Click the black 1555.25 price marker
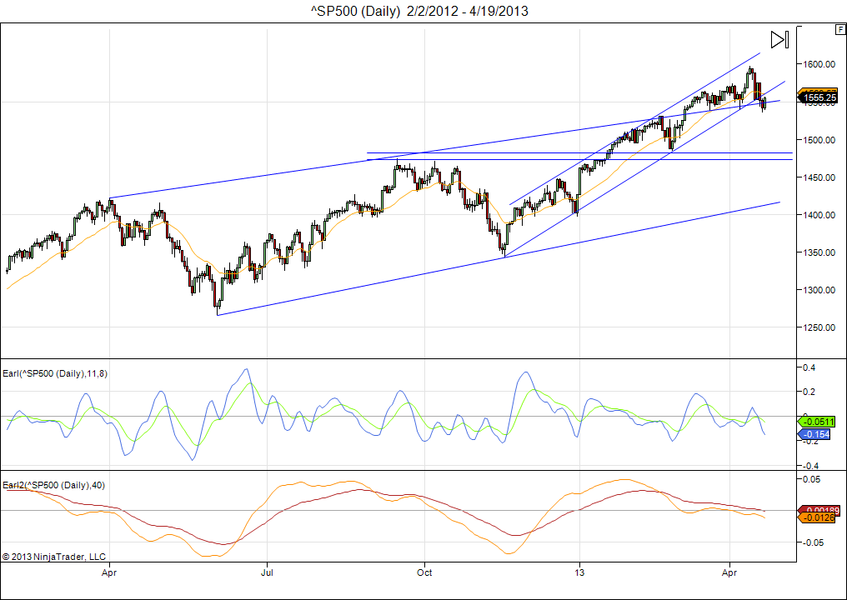Image resolution: width=847 pixels, height=600 pixels. point(820,98)
